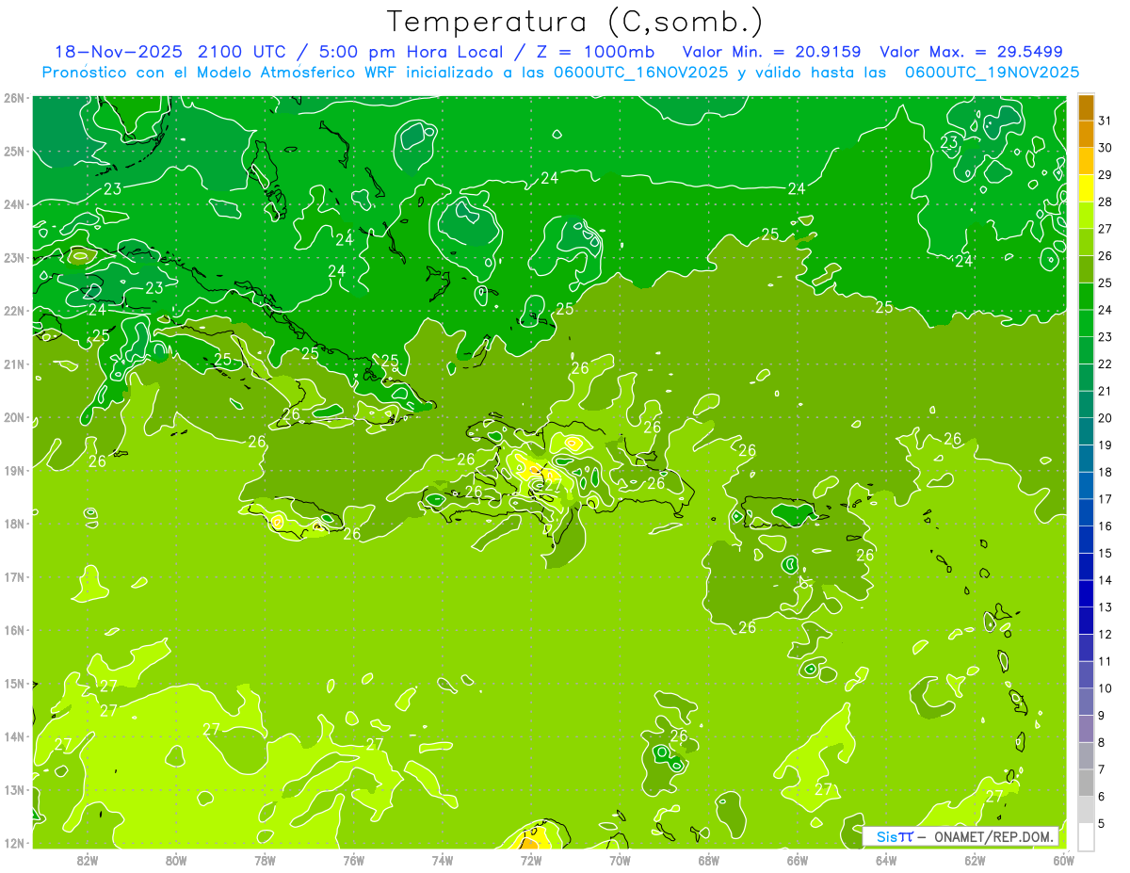Click the '21N' latitude axis label
The image size is (1130, 873).
click(x=14, y=364)
